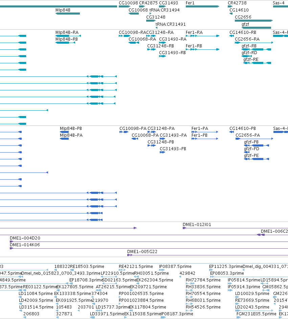The width and height of the screenshot is (288, 319).
Task: Select the Mlp84B gene feature bar
Action: click(x=68, y=14)
